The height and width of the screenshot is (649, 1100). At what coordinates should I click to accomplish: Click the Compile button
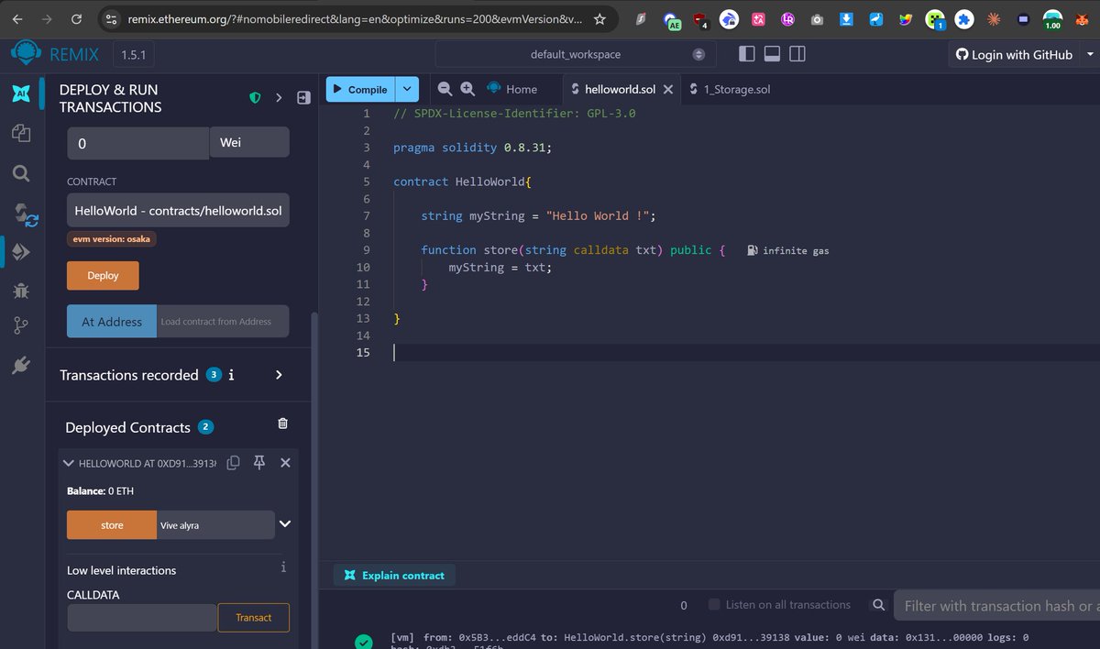pos(361,89)
